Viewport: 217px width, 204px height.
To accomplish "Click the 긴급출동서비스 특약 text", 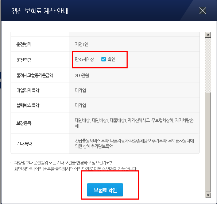I will tap(92, 141).
